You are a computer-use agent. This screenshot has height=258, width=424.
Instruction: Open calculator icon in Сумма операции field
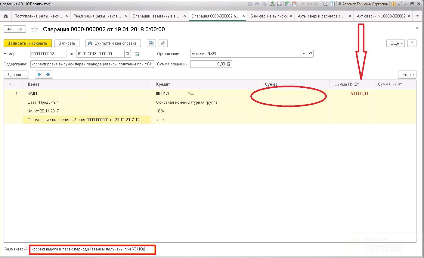(x=229, y=64)
